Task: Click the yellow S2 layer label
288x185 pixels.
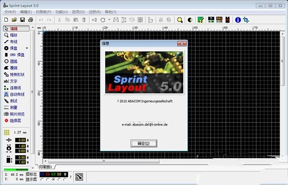Action: point(59,174)
